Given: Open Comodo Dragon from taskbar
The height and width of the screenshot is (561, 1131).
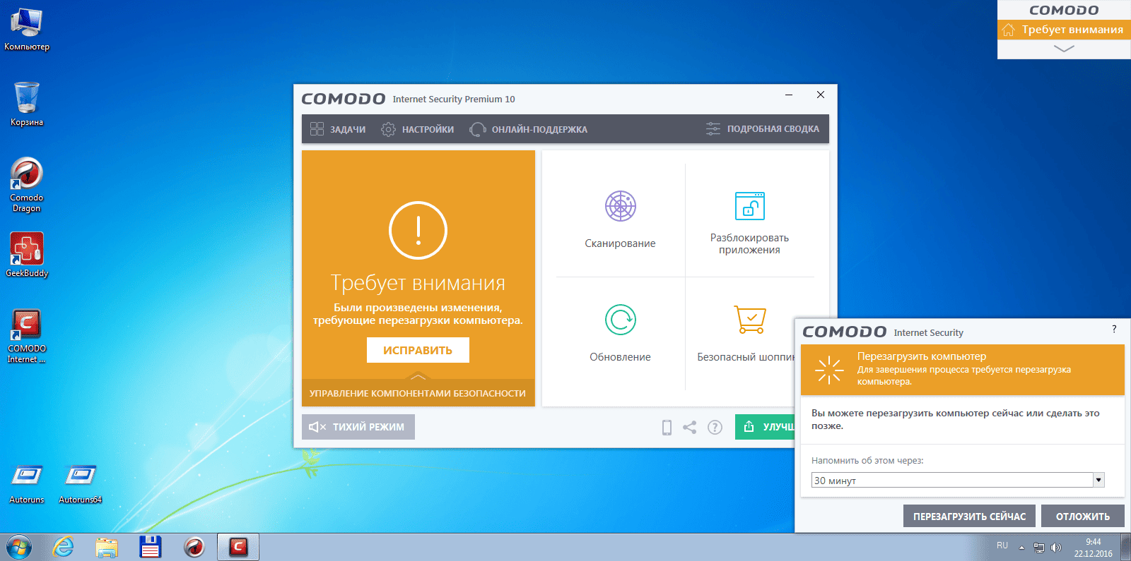Looking at the screenshot, I should click(x=194, y=547).
